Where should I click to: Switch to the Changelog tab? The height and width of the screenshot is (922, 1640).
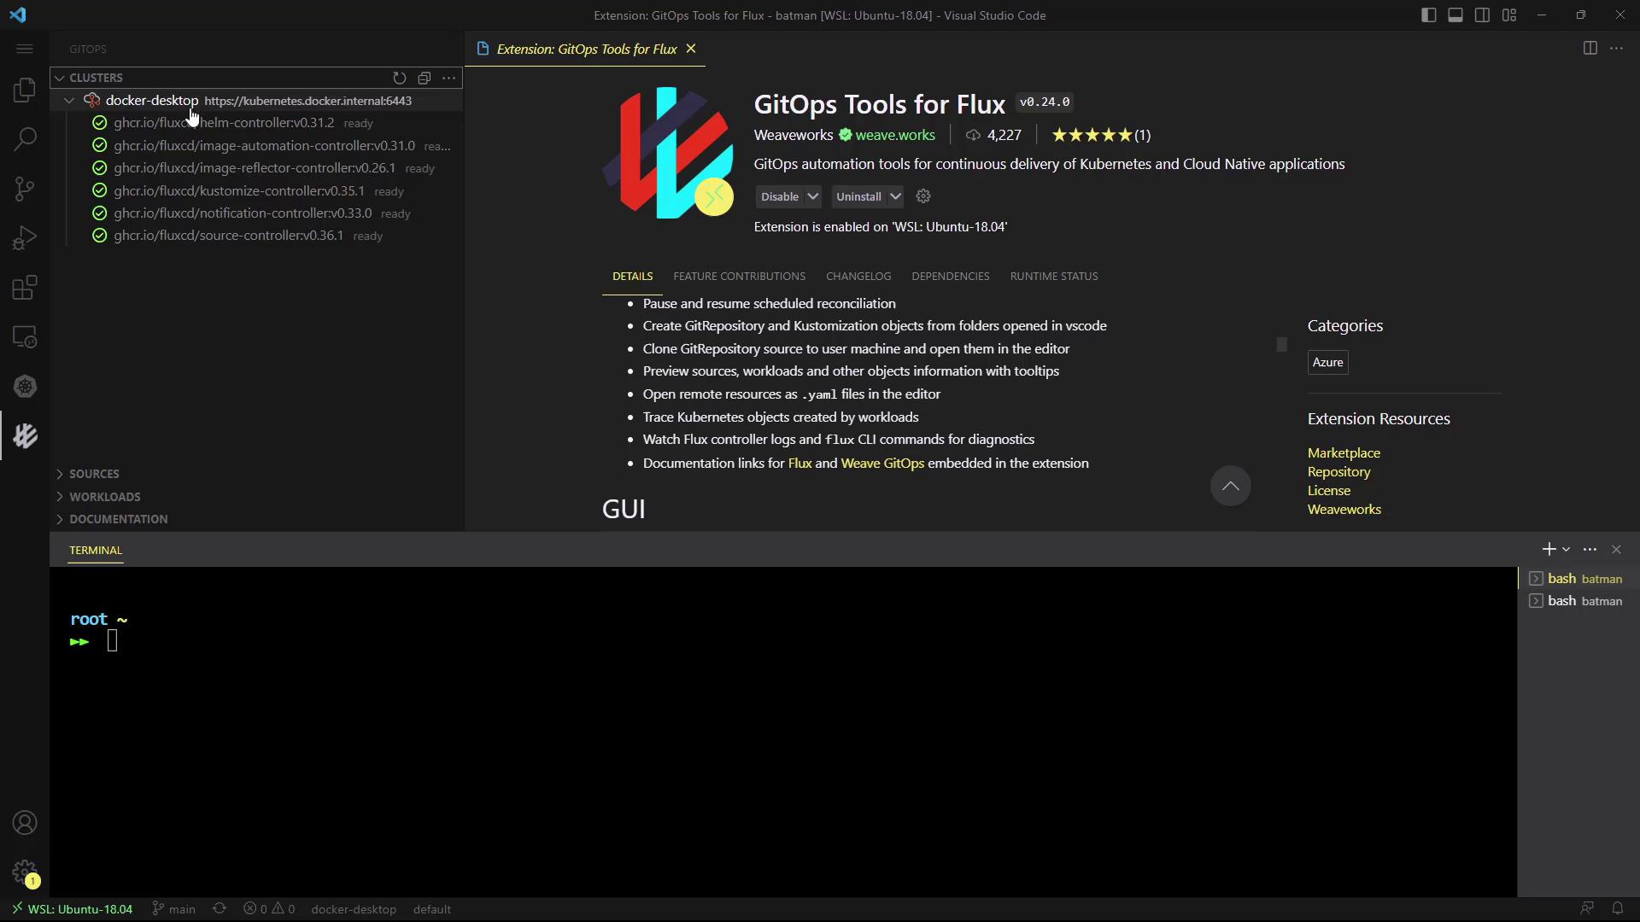[x=858, y=277]
